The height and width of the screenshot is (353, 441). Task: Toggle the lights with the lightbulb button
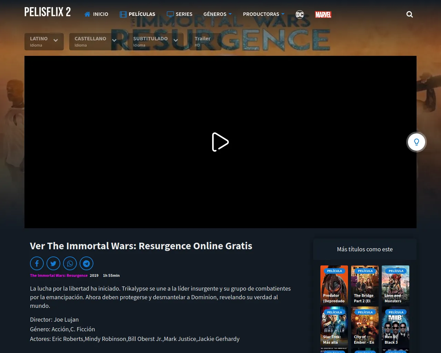[417, 142]
